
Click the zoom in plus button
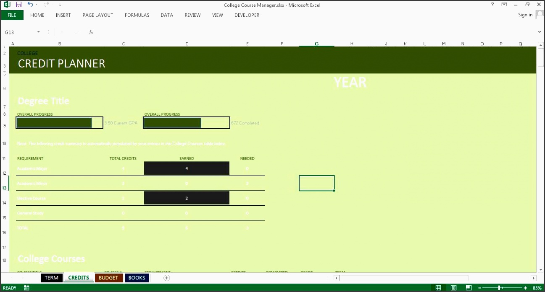[x=525, y=288]
